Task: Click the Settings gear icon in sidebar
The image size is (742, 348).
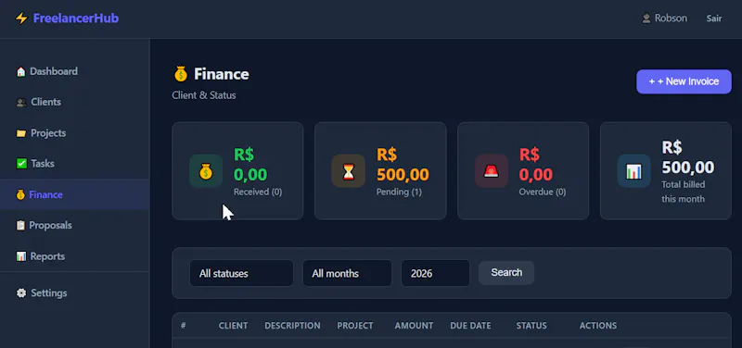Action: click(21, 293)
